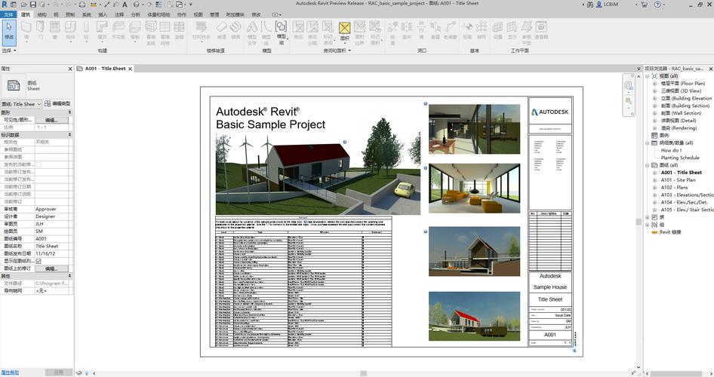The height and width of the screenshot is (377, 714).
Task: Switch to the 视图 ribbon tab
Action: click(x=198, y=14)
